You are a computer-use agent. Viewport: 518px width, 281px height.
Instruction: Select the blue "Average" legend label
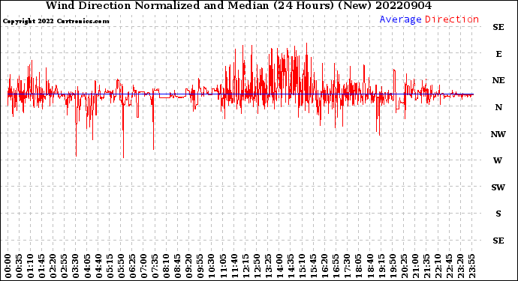[x=400, y=19]
